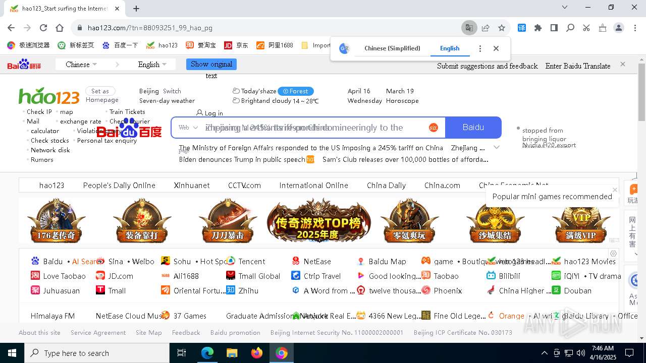Go to browser home page

[x=60, y=28]
